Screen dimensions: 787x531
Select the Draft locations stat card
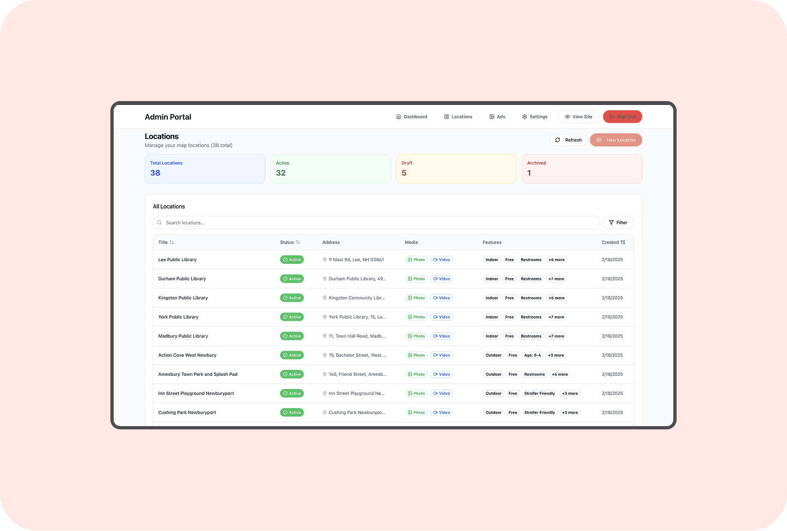456,169
